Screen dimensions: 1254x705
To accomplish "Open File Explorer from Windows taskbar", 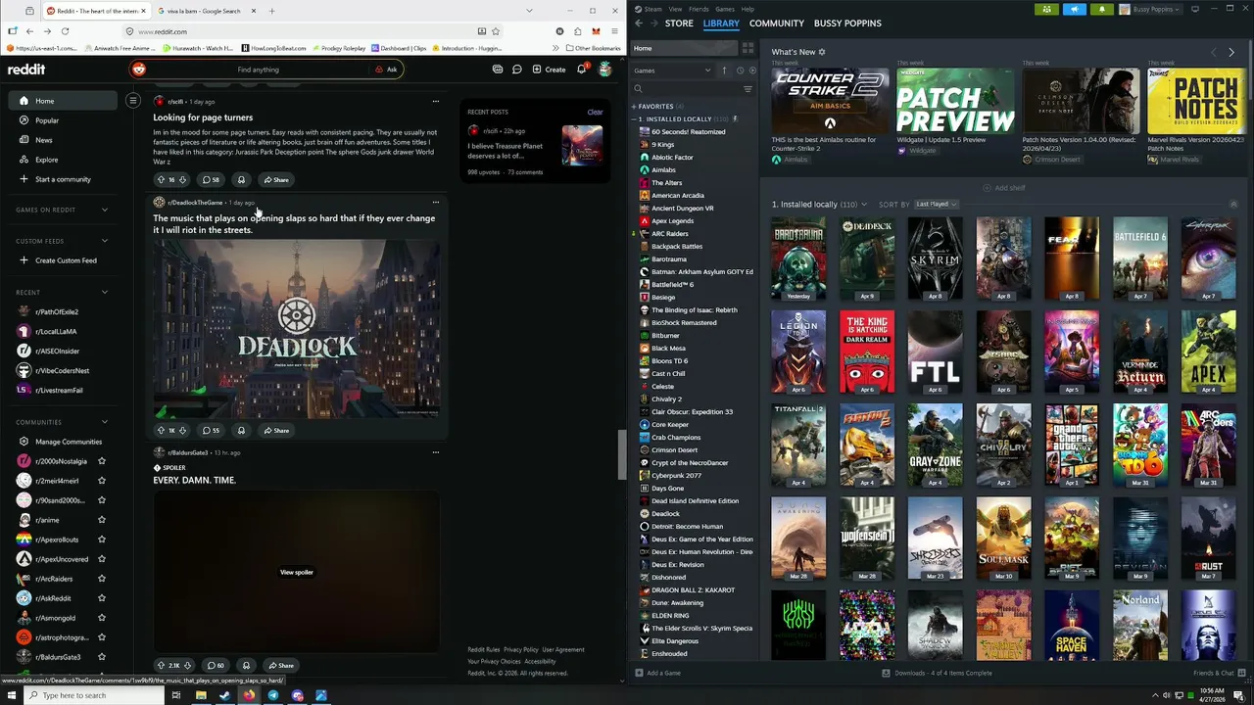I will pos(201,696).
